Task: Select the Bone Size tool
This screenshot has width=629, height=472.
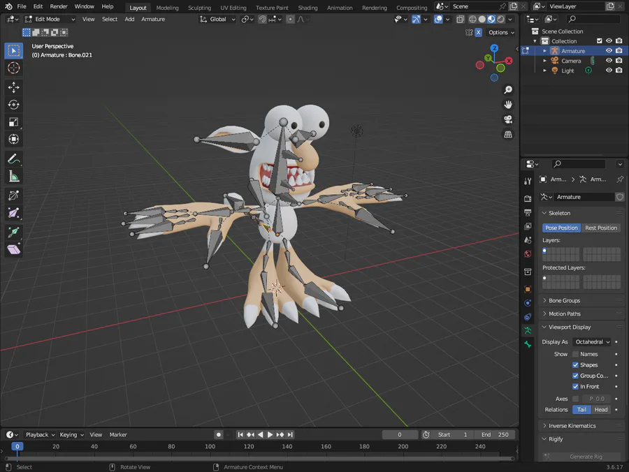Action: [14, 213]
